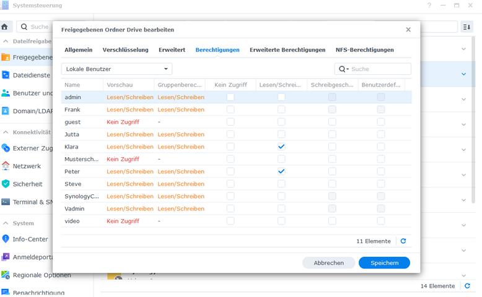This screenshot has width=482, height=297.
Task: Check Kein Zugriff for guest
Action: coord(230,122)
